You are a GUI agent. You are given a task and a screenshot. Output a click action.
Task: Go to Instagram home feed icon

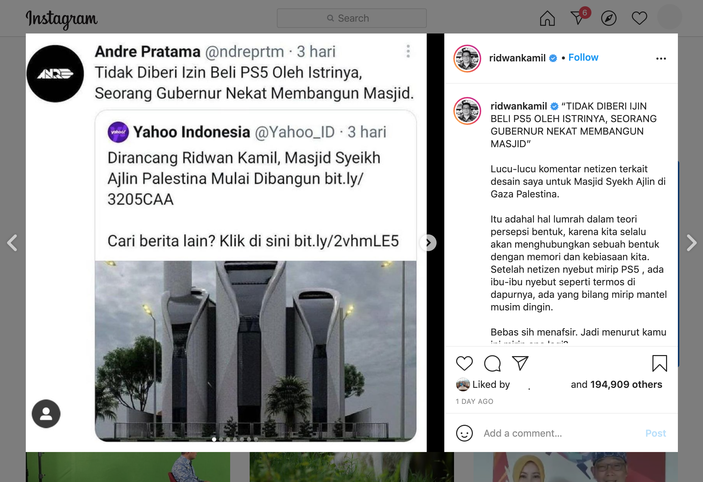tap(547, 18)
